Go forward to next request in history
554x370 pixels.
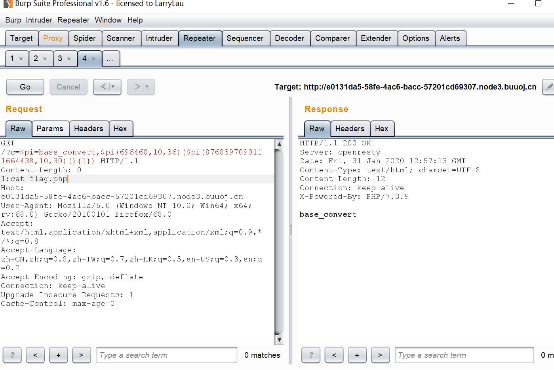pyautogui.click(x=137, y=87)
